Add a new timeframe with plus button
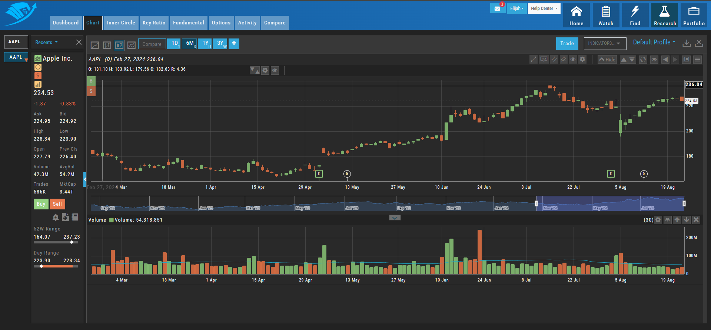The width and height of the screenshot is (711, 330). pos(234,44)
